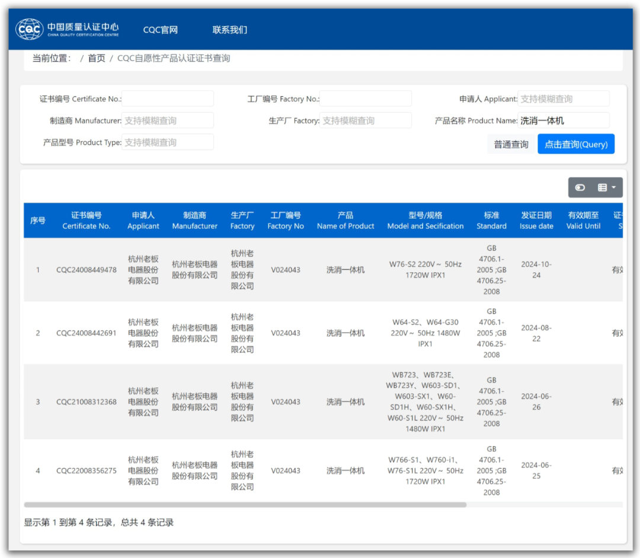Click the 生产厂 Factory column header
Screen dimensions: 640x558
[242, 221]
